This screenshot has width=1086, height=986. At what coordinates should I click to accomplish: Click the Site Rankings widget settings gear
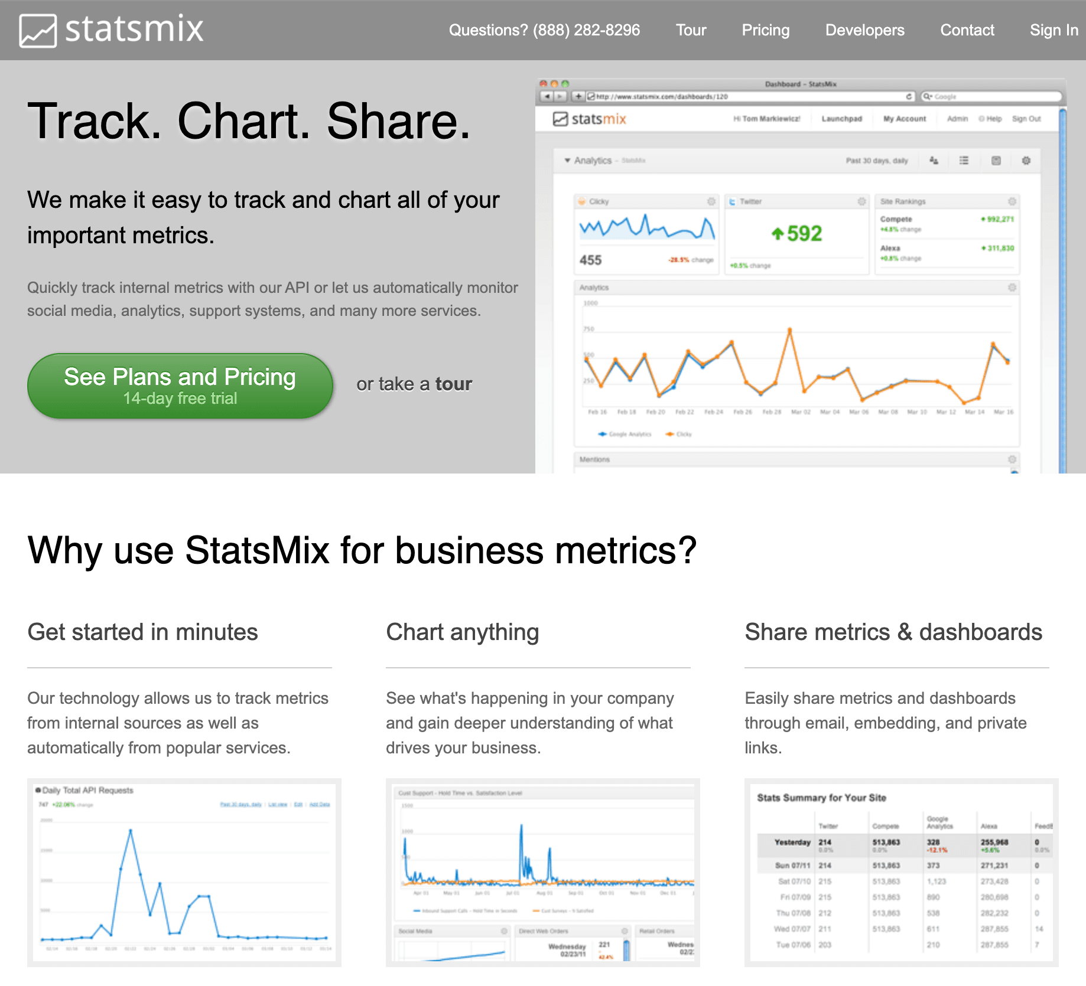point(1012,201)
